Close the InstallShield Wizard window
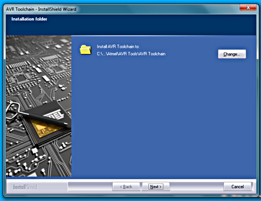The height and width of the screenshot is (201, 261). pyautogui.click(x=248, y=8)
